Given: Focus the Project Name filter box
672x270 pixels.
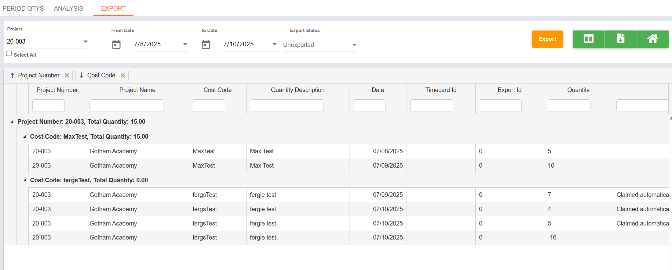Looking at the screenshot, I should (x=126, y=106).
